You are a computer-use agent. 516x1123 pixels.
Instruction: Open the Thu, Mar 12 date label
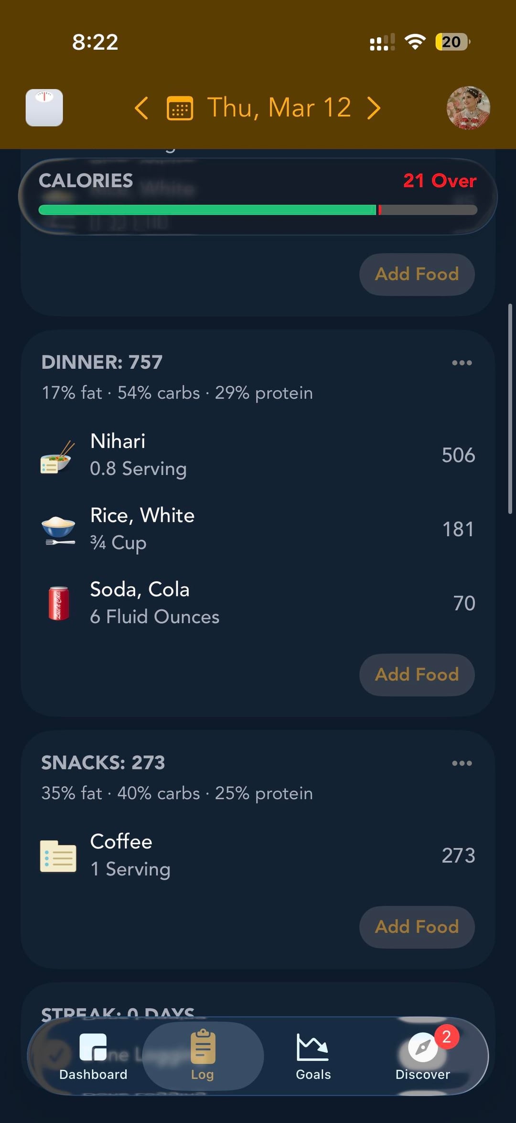[279, 108]
